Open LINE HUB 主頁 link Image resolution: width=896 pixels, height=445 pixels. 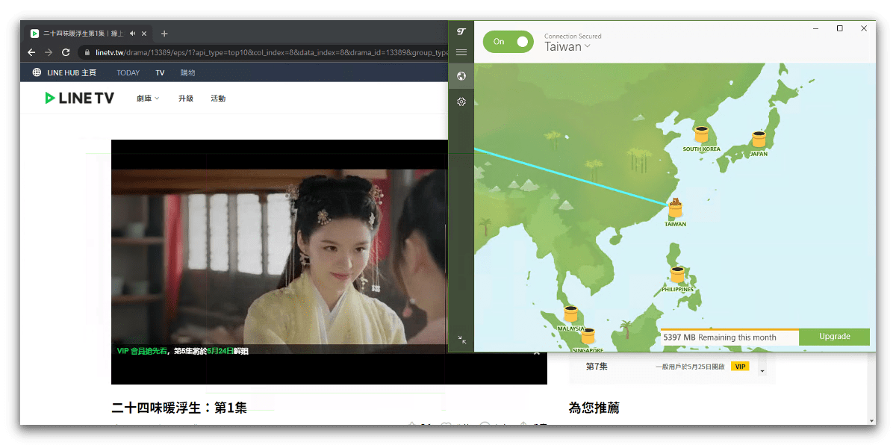pos(72,73)
